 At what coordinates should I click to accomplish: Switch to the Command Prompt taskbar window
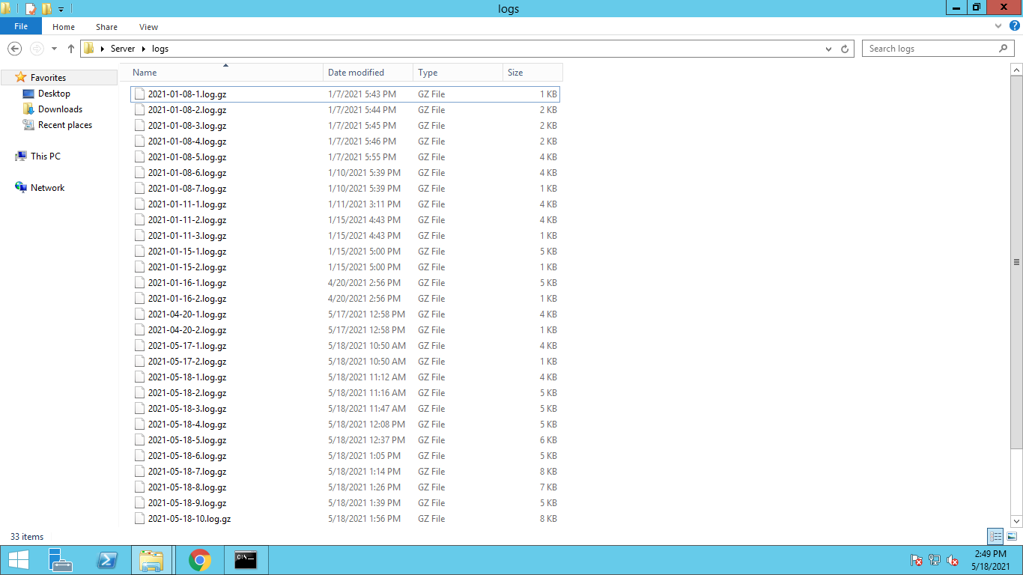click(x=246, y=560)
